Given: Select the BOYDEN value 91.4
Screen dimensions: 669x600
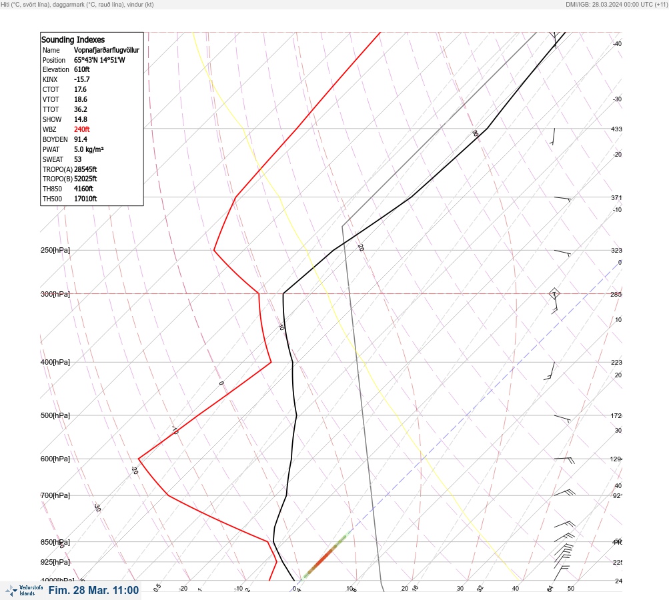Looking at the screenshot, I should (x=81, y=139).
